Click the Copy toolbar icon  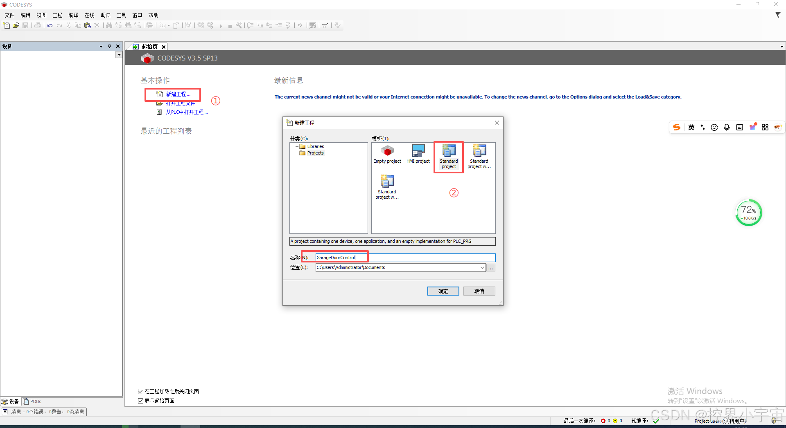tap(78, 25)
